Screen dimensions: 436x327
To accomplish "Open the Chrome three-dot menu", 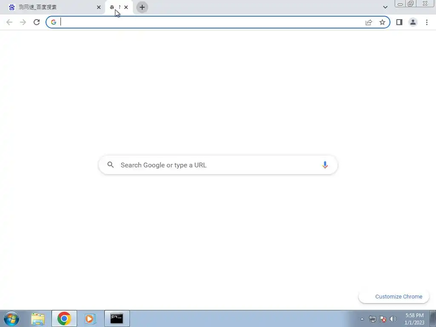I will click(x=427, y=22).
